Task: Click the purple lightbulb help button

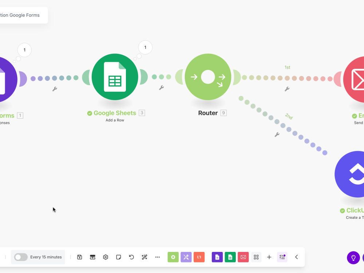Action: coord(353,258)
